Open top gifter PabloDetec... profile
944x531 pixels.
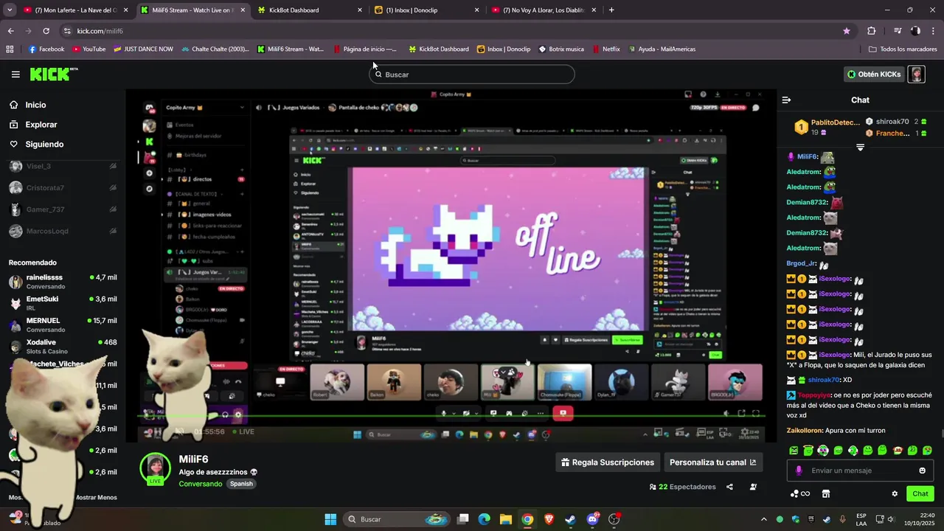827,127
